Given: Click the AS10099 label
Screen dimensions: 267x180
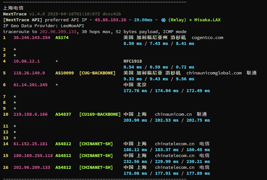Looking at the screenshot, I should tap(65, 73).
